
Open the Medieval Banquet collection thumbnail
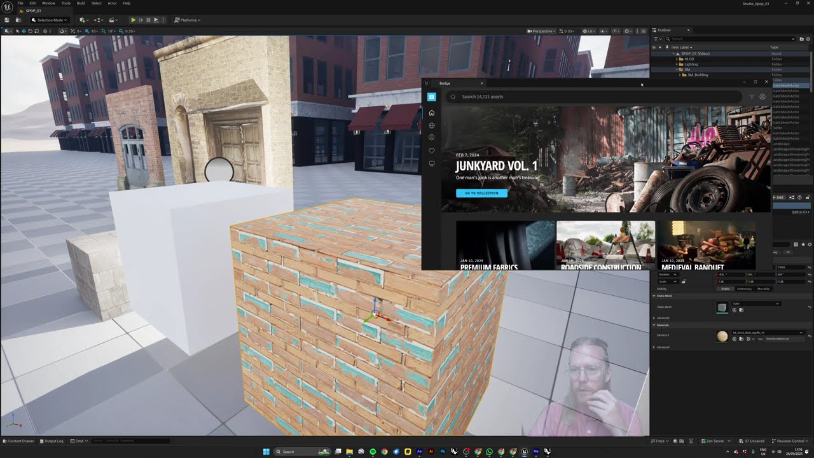pyautogui.click(x=706, y=245)
